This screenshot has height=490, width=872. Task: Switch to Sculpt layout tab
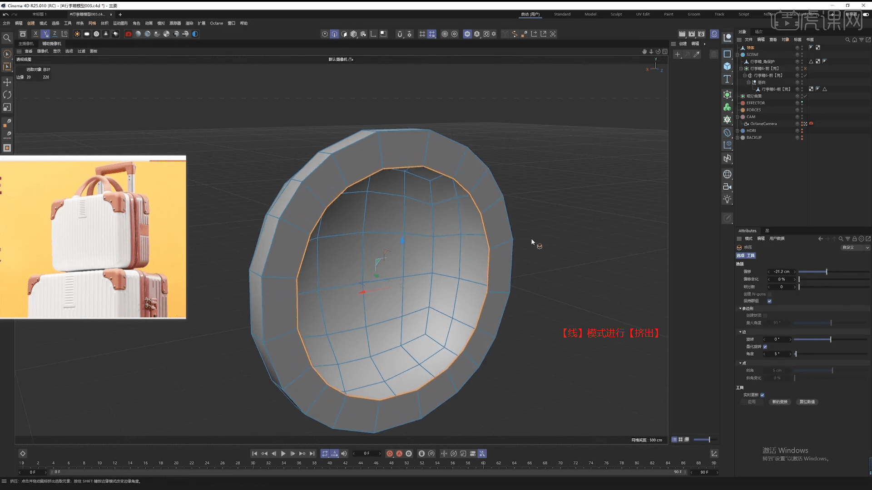point(616,14)
